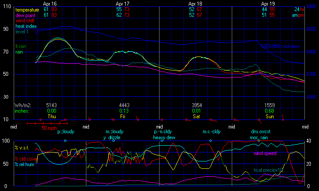This screenshot has height=191, width=319.
Task: Select solar value "3954" for Saturday
Action: click(197, 105)
